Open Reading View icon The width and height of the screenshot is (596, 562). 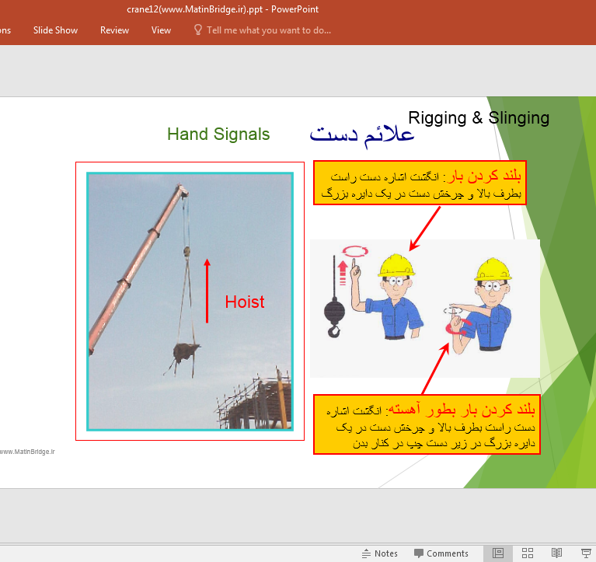tap(556, 553)
